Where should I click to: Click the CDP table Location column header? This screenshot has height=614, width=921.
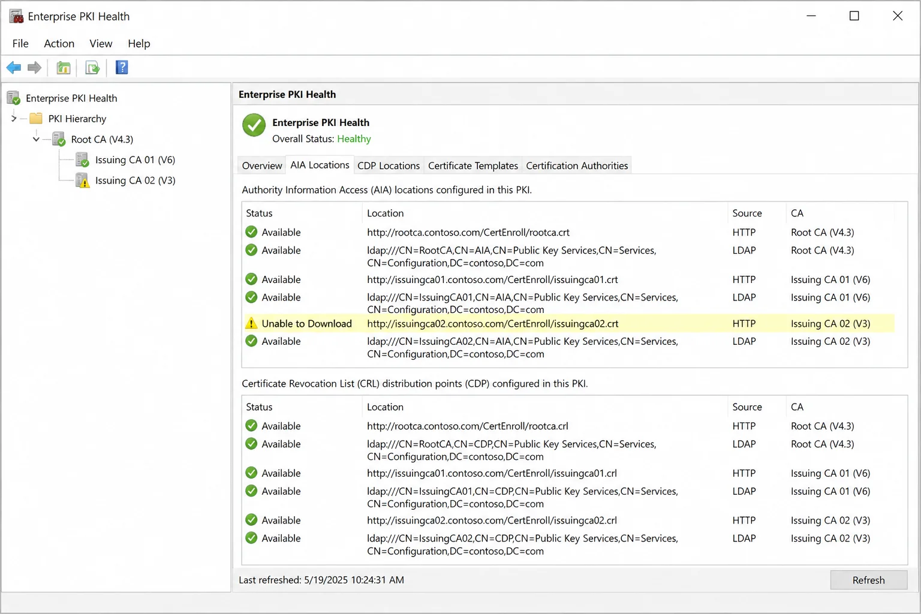(x=544, y=407)
